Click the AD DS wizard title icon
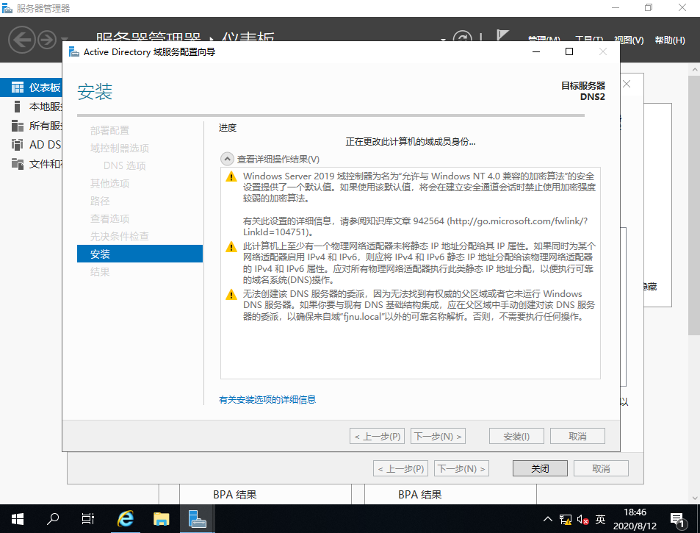 73,51
